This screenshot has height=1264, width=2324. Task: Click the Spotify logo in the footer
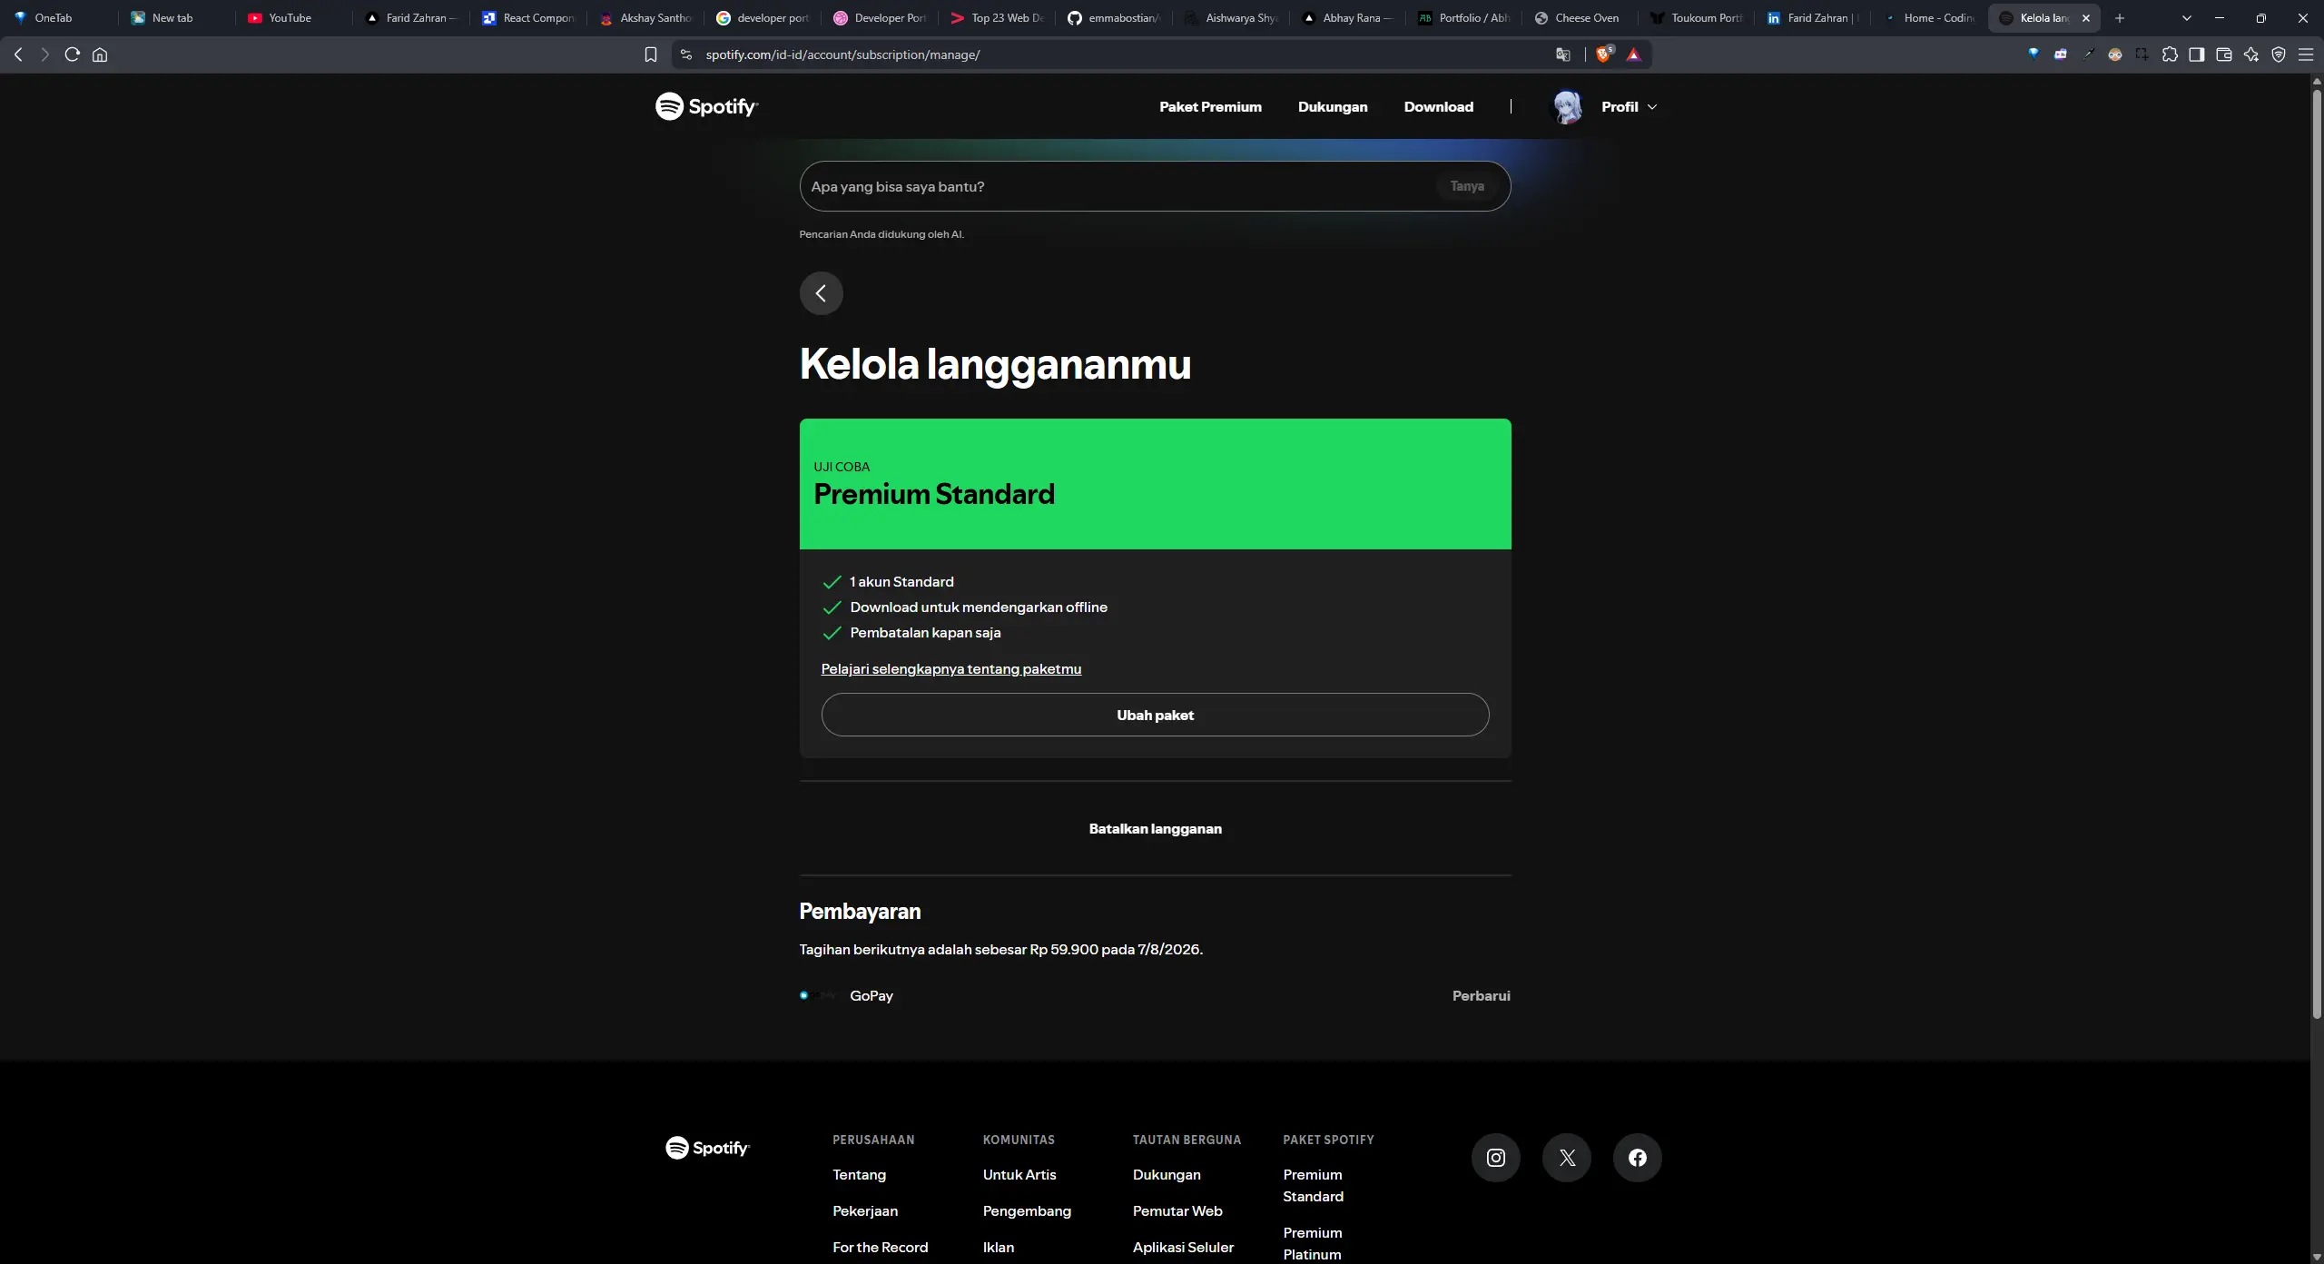708,1148
